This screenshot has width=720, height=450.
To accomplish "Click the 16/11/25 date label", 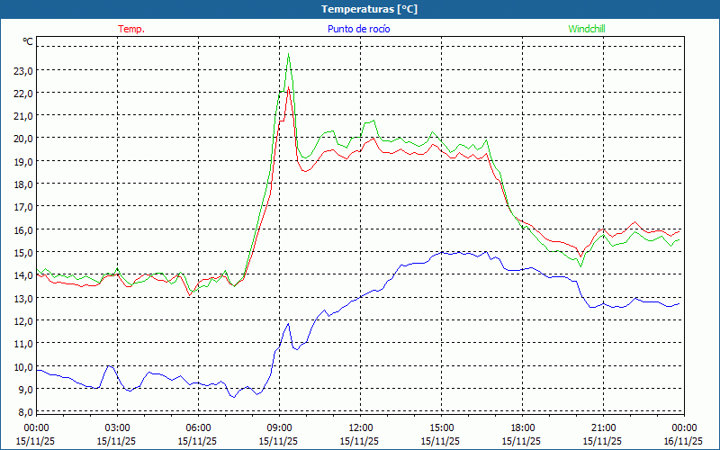I will click(x=683, y=441).
